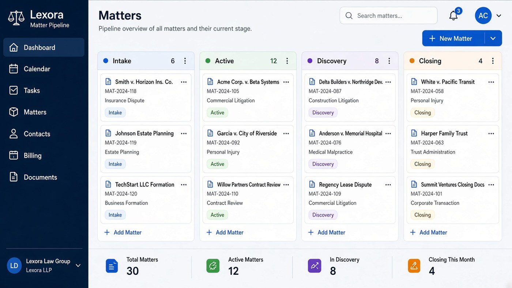
Task: Add Matter to the Discovery column
Action: tap(327, 232)
